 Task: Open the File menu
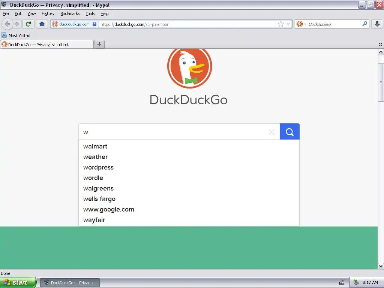click(6, 13)
